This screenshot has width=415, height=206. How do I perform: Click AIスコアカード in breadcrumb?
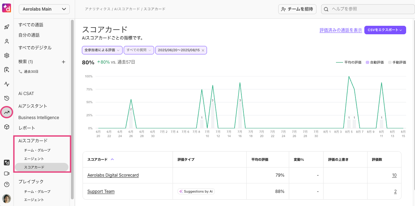pos(127,9)
